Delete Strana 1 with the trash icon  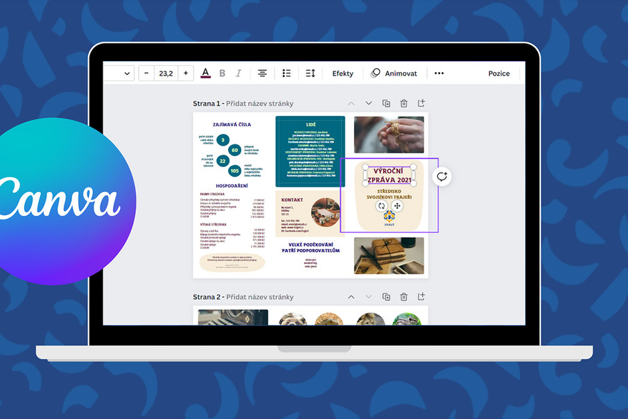coord(403,103)
